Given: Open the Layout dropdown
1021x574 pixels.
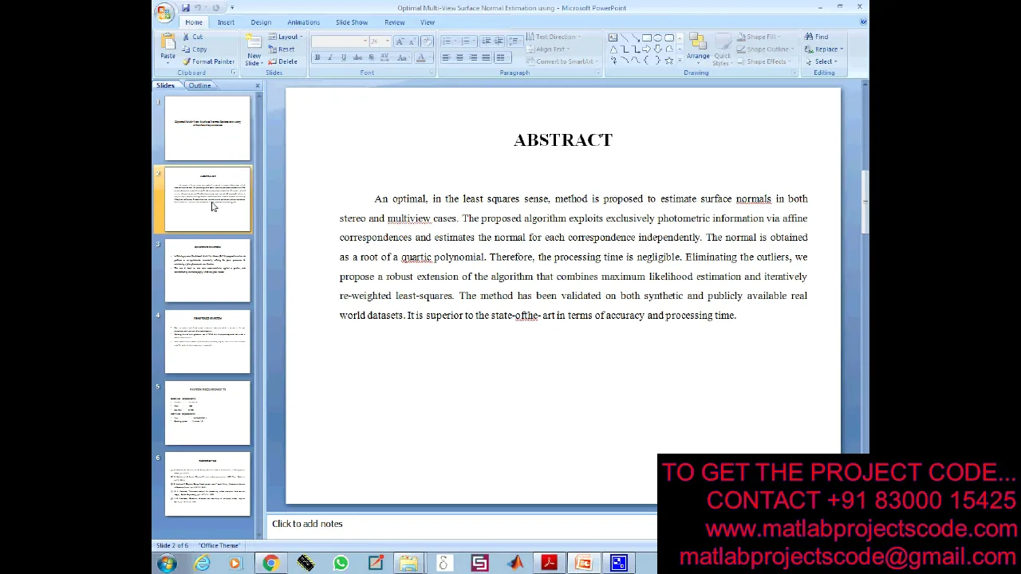Looking at the screenshot, I should 285,37.
